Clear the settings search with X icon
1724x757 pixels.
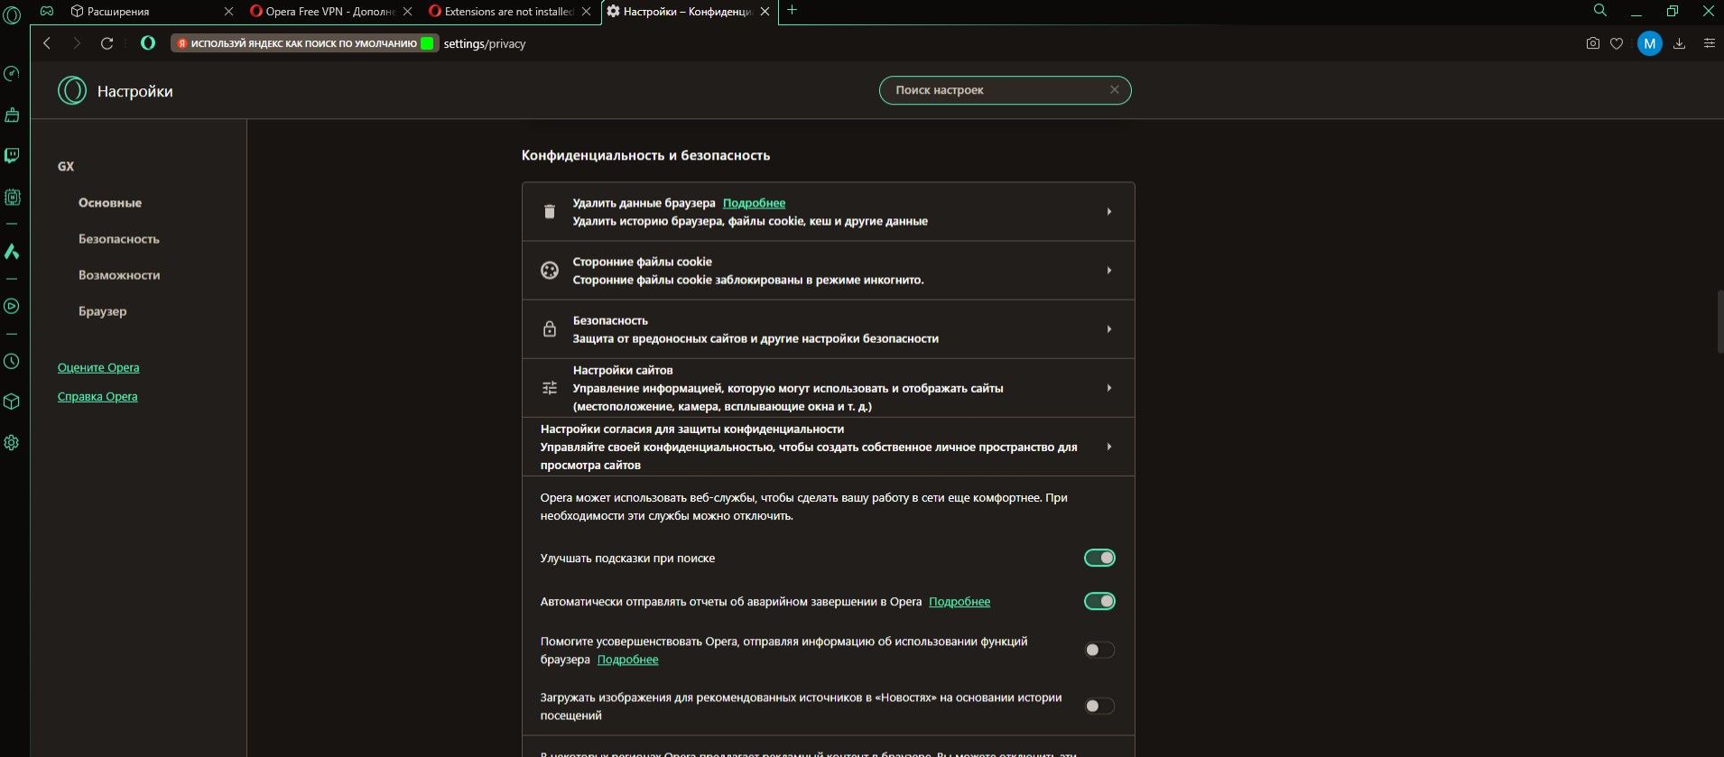(x=1114, y=89)
